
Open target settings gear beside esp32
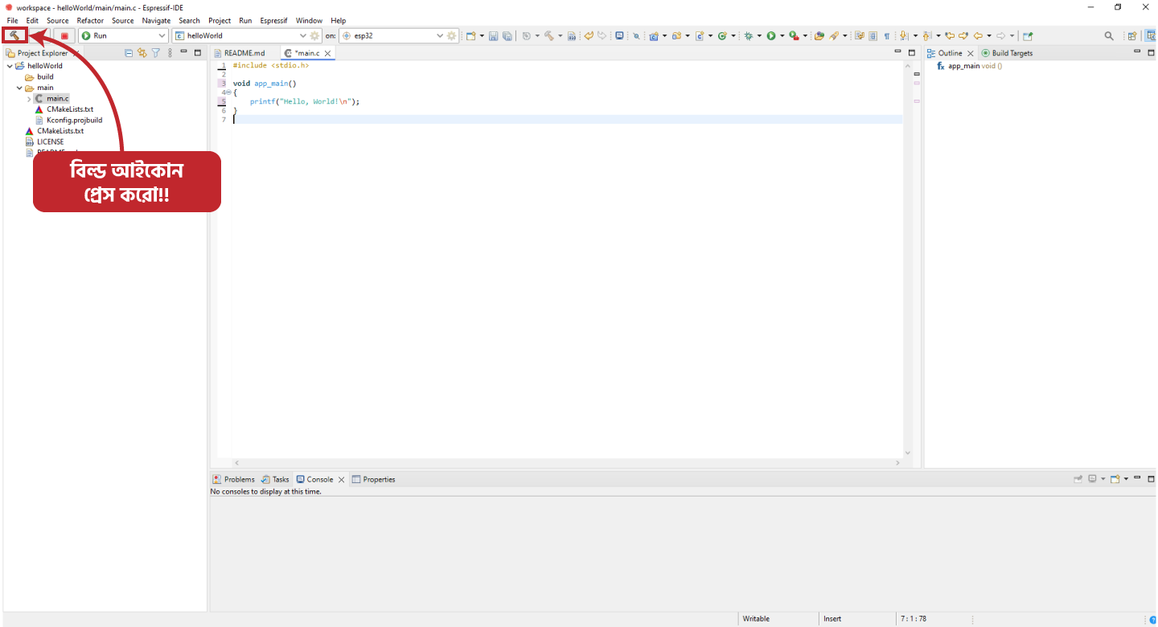[x=452, y=35]
